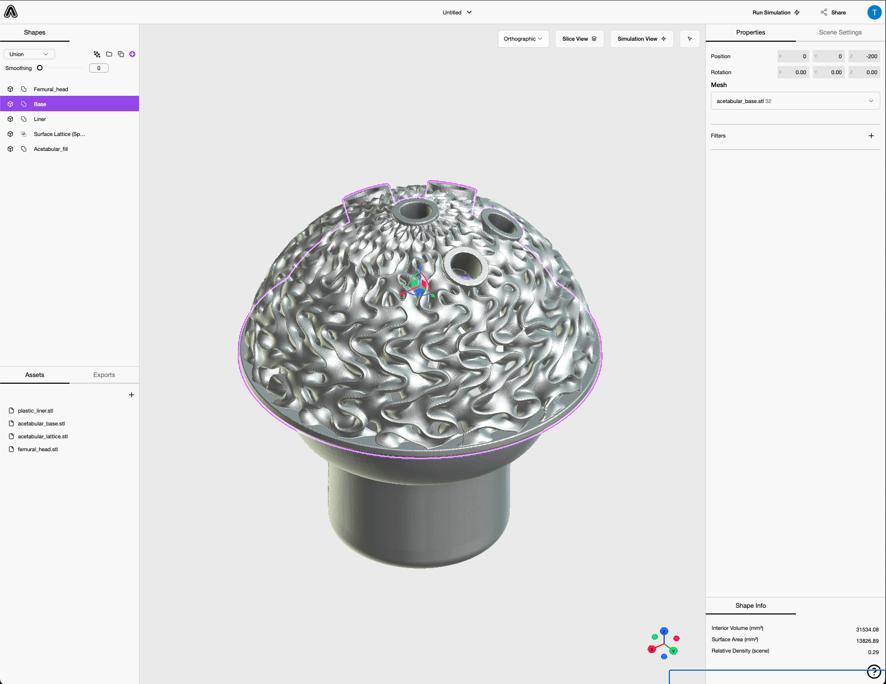Toggle visibility cube of Femural_head shape
886x684 pixels.
pyautogui.click(x=10, y=89)
